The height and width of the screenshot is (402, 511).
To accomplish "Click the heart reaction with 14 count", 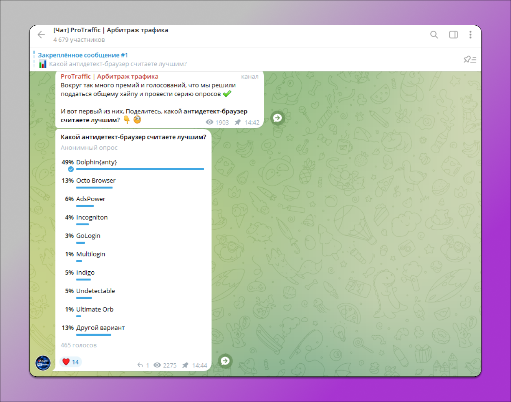I will (70, 361).
